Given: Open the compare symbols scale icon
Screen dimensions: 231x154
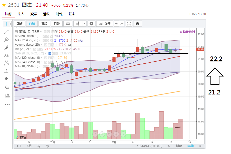Looking at the screenshot, I should pyautogui.click(x=68, y=24).
